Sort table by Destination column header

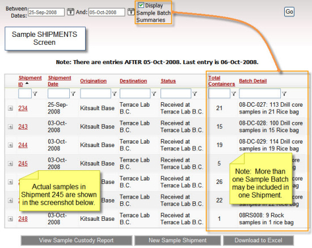coord(133,81)
